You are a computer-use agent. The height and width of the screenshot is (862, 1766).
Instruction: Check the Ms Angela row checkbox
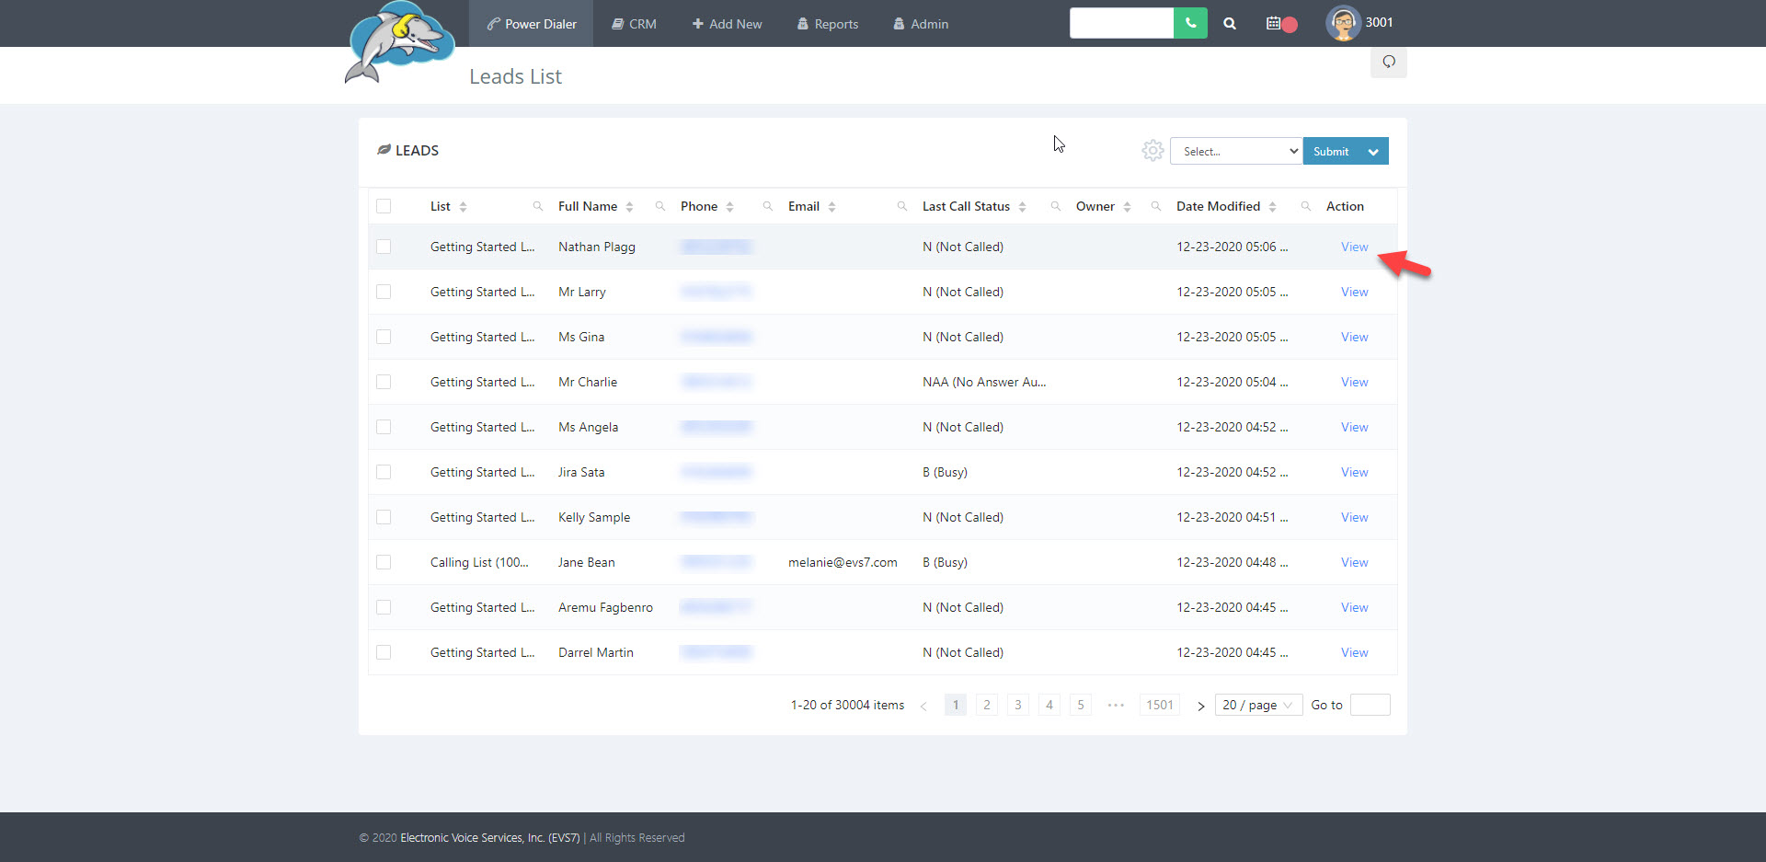384,427
